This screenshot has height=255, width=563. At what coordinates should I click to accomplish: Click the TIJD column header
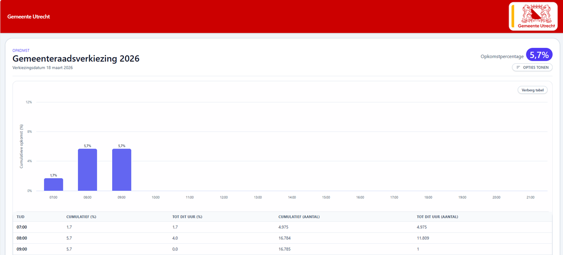21,217
